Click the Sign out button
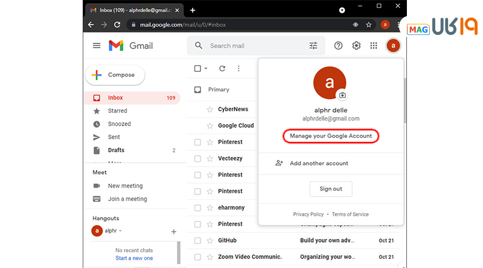This screenshot has height=268, width=483. tap(331, 189)
